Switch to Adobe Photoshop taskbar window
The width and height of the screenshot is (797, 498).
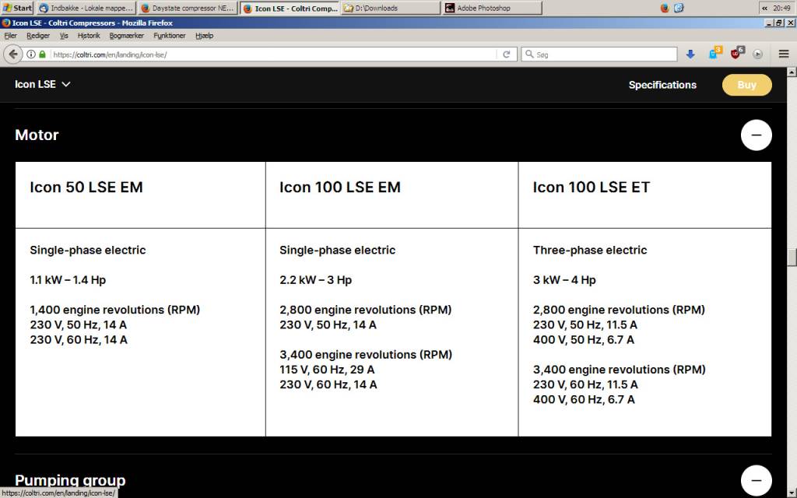[492, 8]
